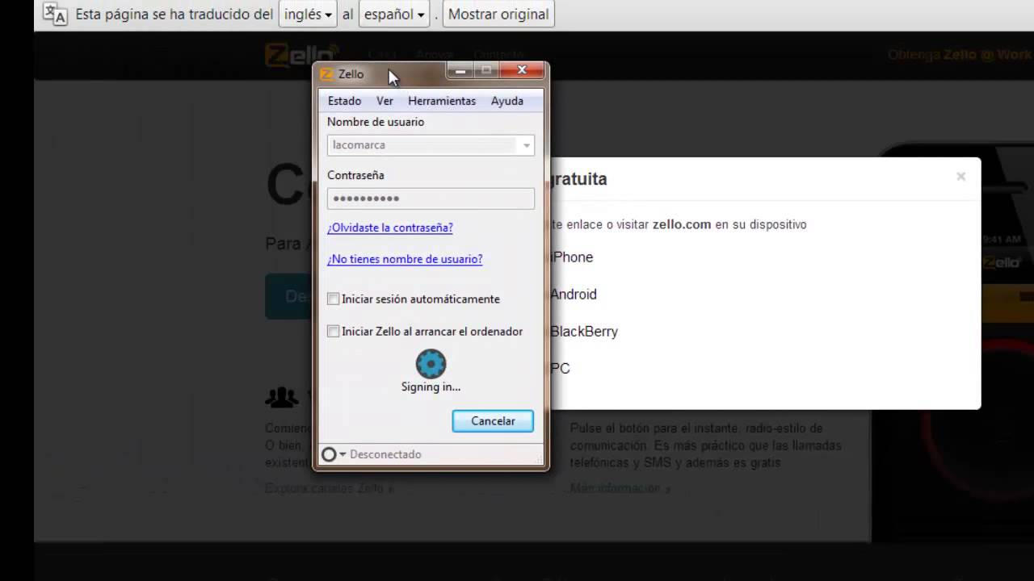The height and width of the screenshot is (581, 1034).
Task: Click the status circle icon in Zello status bar
Action: click(x=329, y=454)
